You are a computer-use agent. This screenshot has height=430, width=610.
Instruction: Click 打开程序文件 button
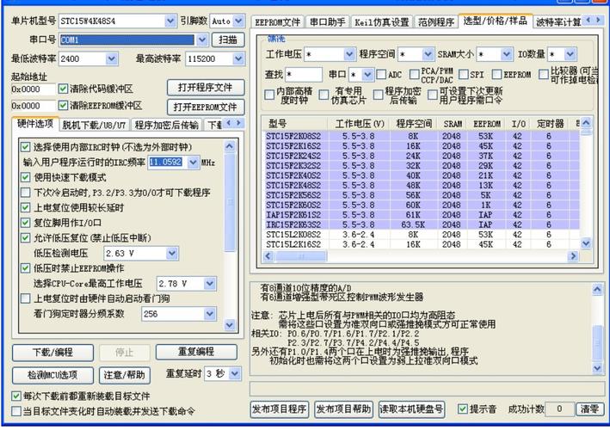pos(206,88)
